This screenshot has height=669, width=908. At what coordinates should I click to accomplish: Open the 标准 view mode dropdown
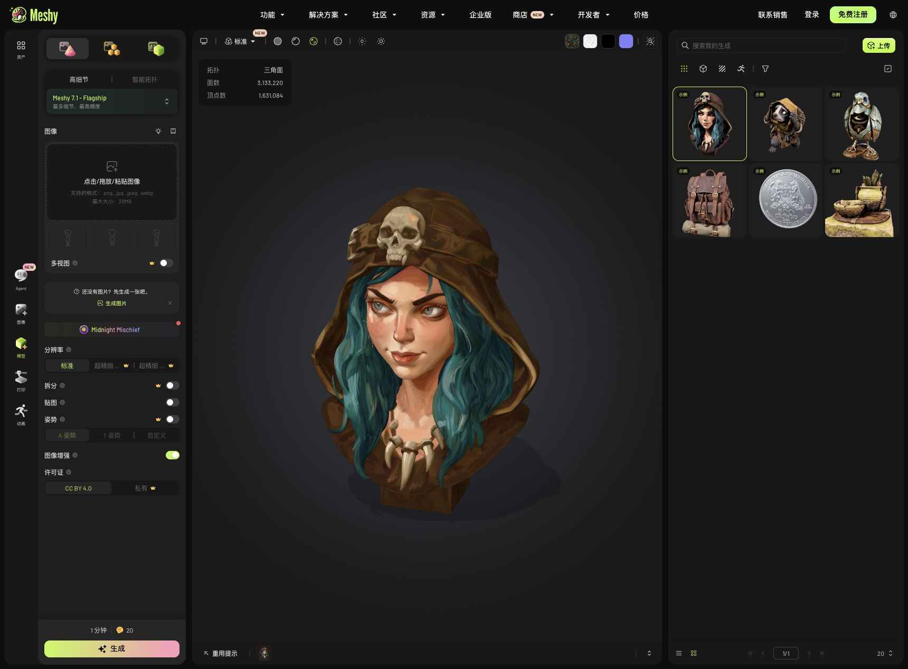240,41
